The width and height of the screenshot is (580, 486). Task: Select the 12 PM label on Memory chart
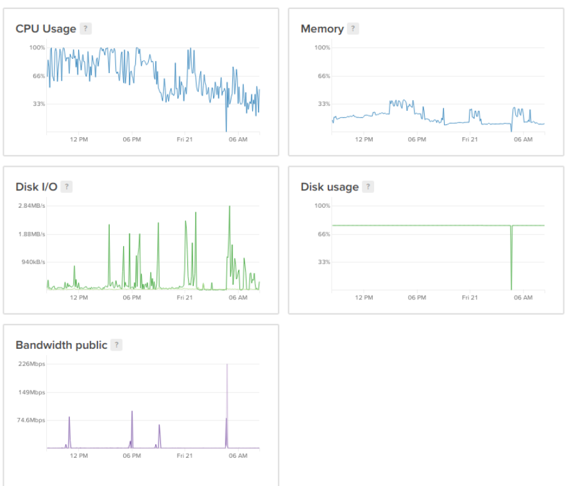pos(364,139)
